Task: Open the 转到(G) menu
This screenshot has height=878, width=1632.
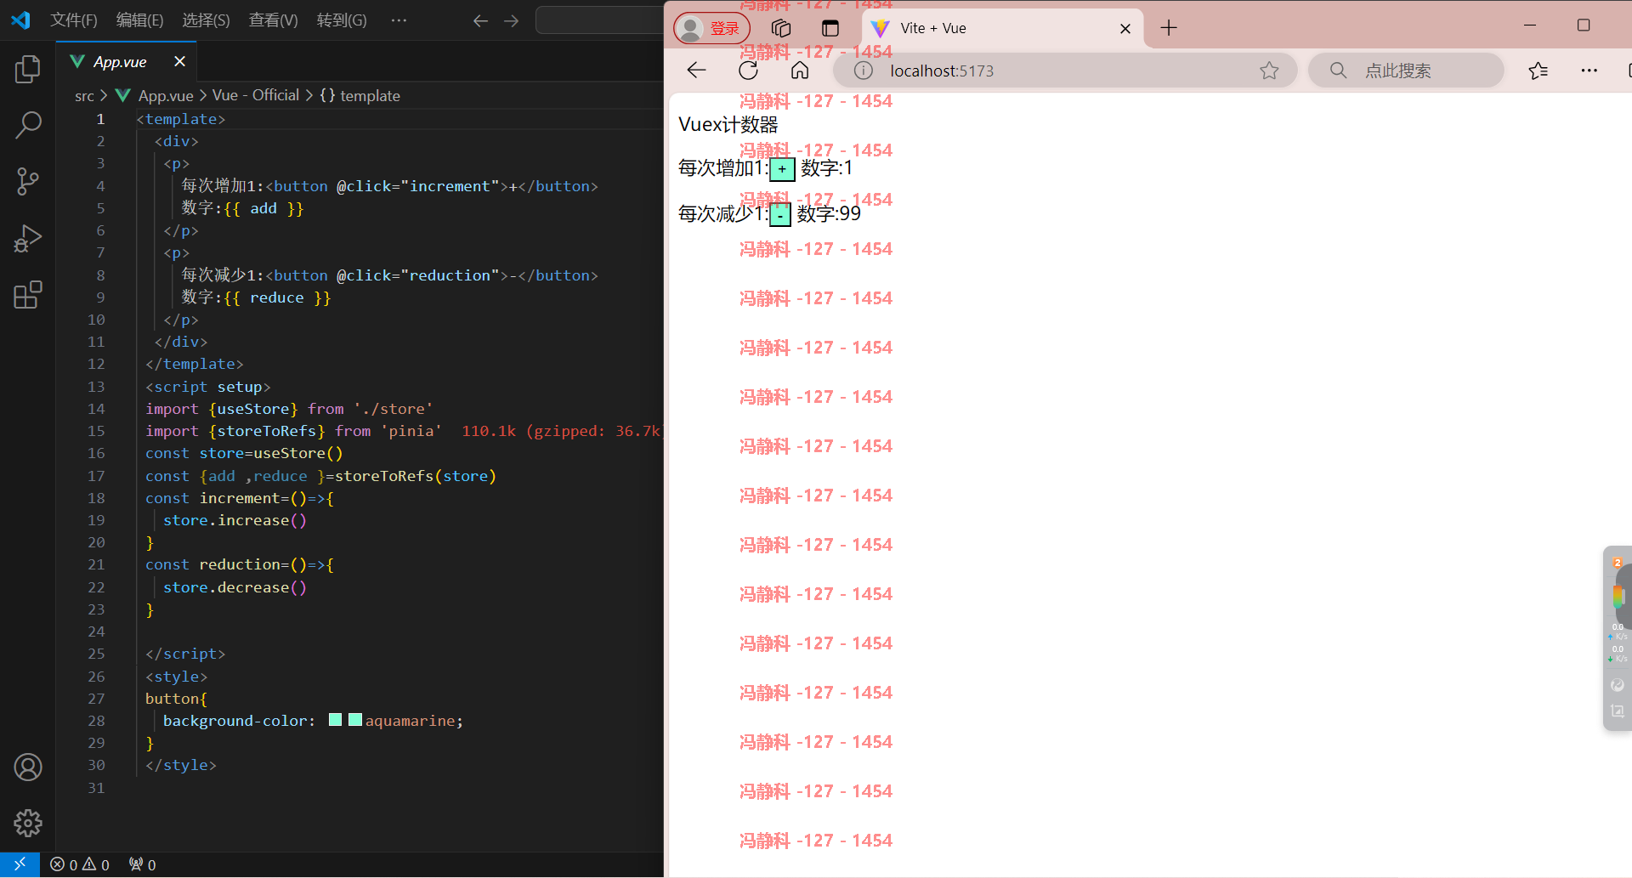Action: click(x=342, y=20)
